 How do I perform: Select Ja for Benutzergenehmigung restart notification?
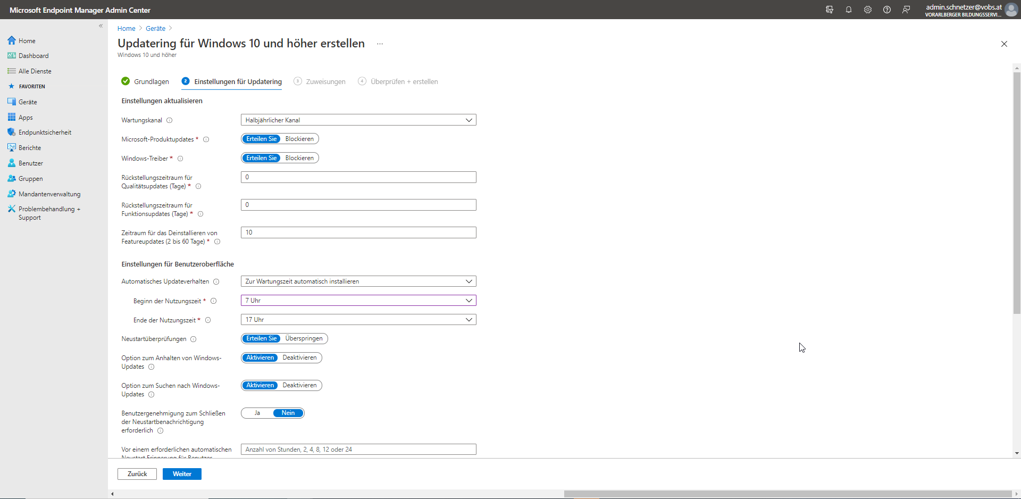(x=257, y=413)
